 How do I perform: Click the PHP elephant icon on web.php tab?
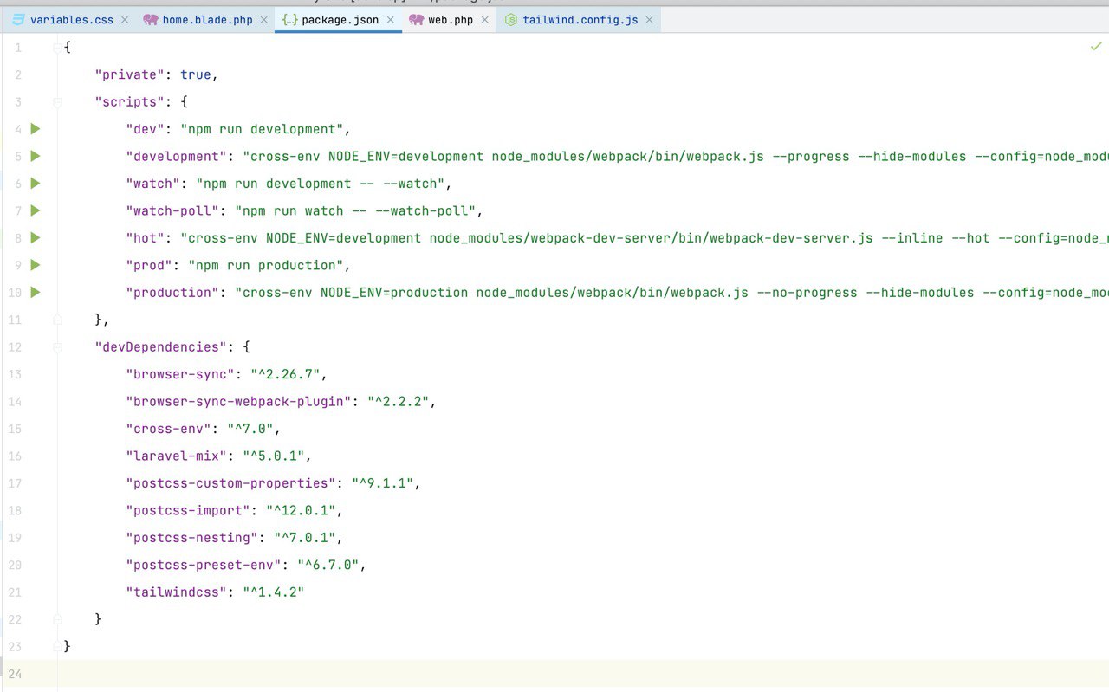(x=417, y=19)
